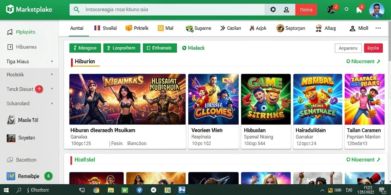Click the Hiburikn section heading
The width and height of the screenshot is (391, 195).
pyautogui.click(x=85, y=61)
